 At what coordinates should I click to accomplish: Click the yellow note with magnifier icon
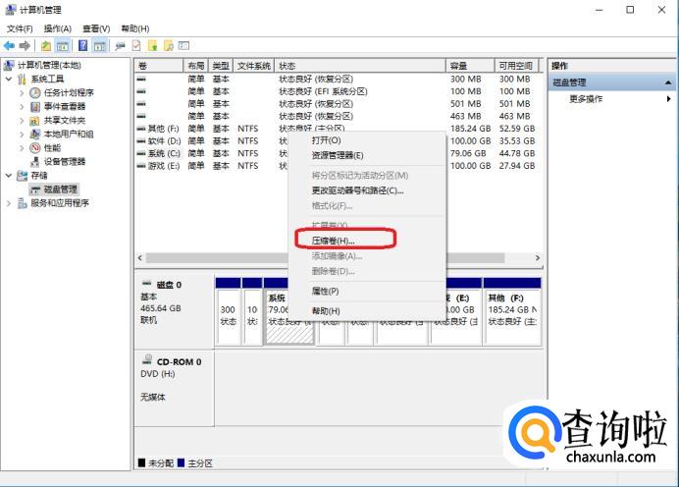(169, 45)
